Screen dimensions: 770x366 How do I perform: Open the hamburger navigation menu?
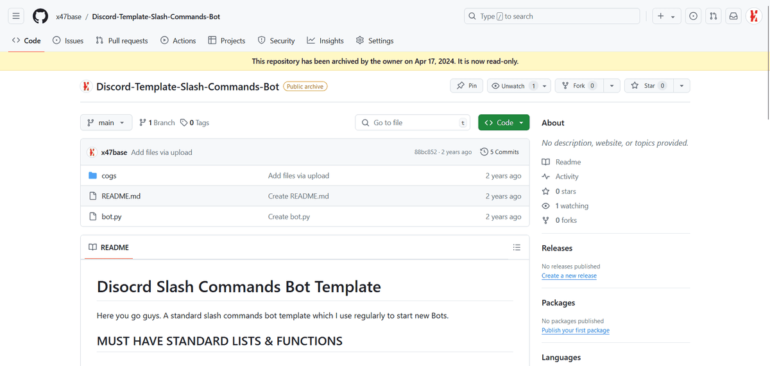pyautogui.click(x=16, y=16)
